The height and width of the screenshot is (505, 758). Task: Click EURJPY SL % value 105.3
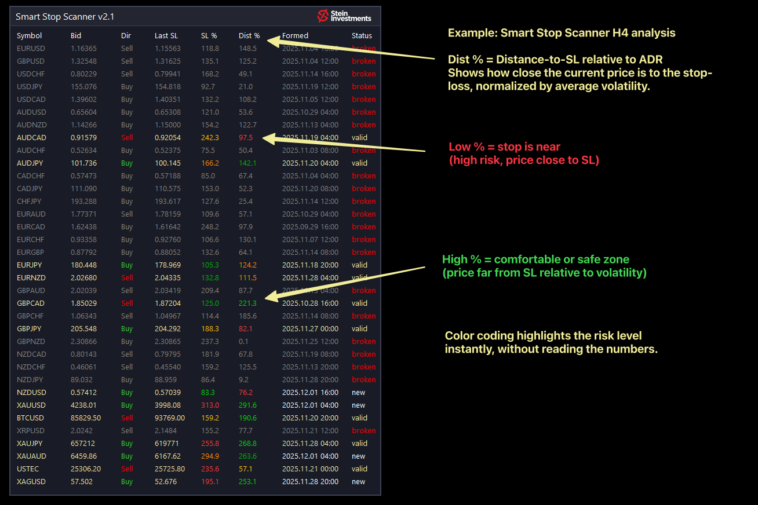(210, 265)
